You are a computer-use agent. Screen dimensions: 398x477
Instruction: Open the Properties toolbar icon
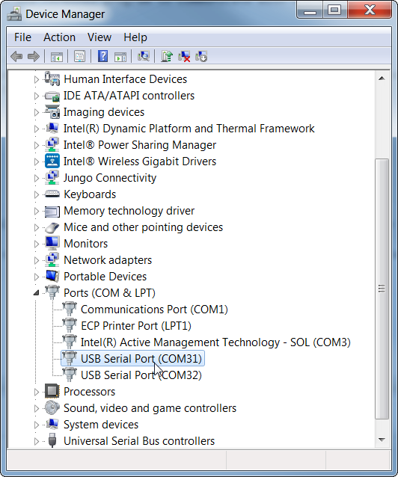point(80,56)
